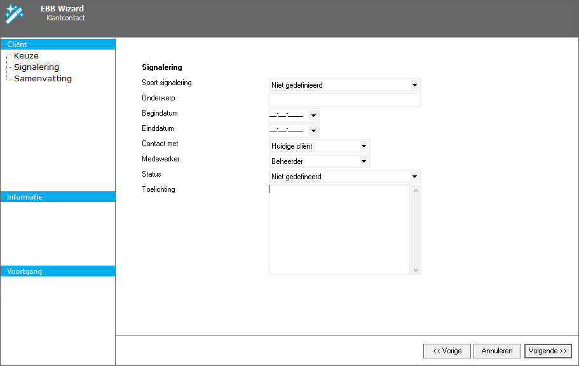
Task: Click inside the Einddatum date field
Action: (287, 131)
